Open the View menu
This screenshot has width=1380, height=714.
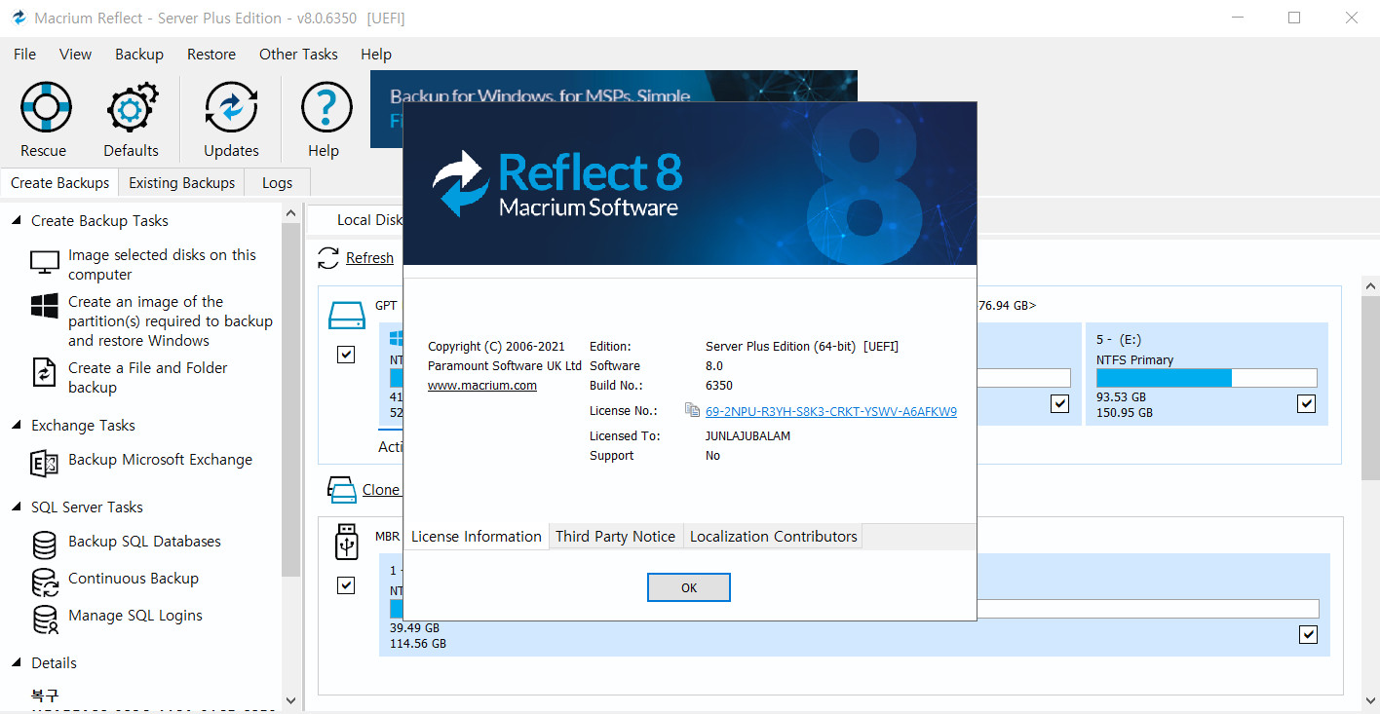(x=75, y=55)
